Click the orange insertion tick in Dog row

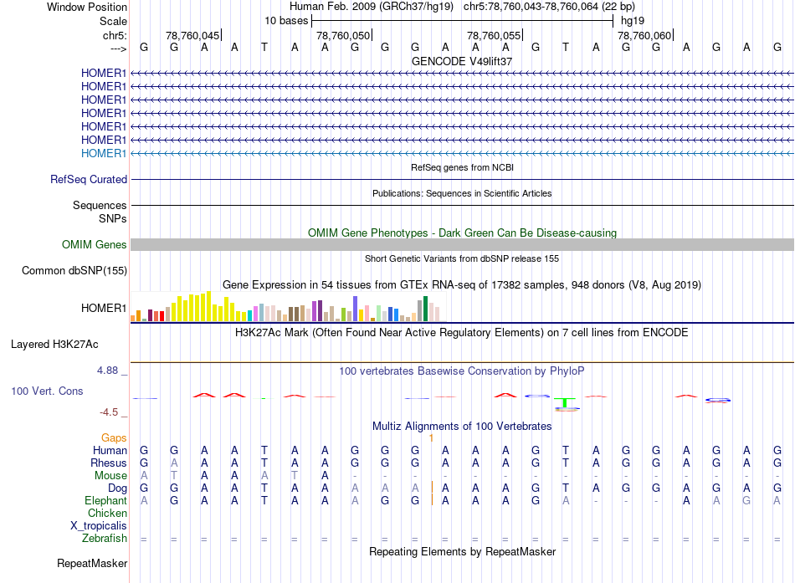click(432, 488)
